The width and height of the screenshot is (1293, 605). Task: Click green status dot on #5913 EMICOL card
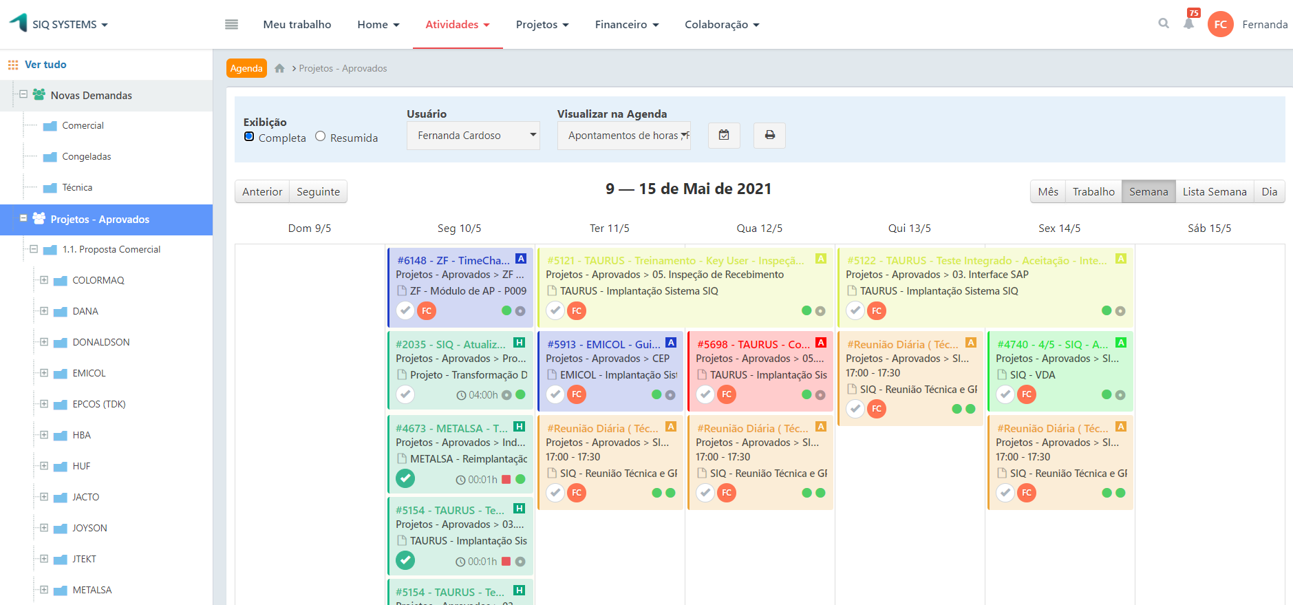pos(656,394)
